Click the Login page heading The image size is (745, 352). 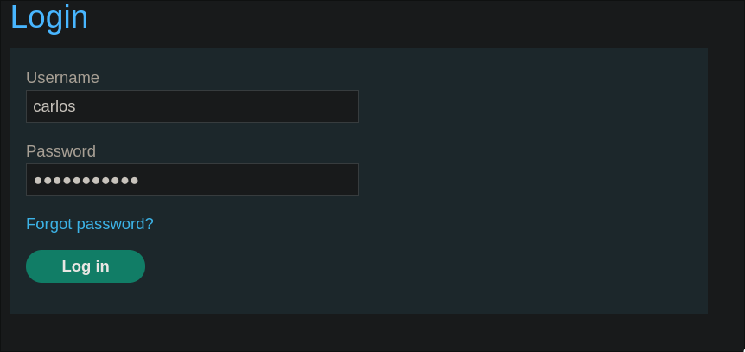(x=49, y=17)
